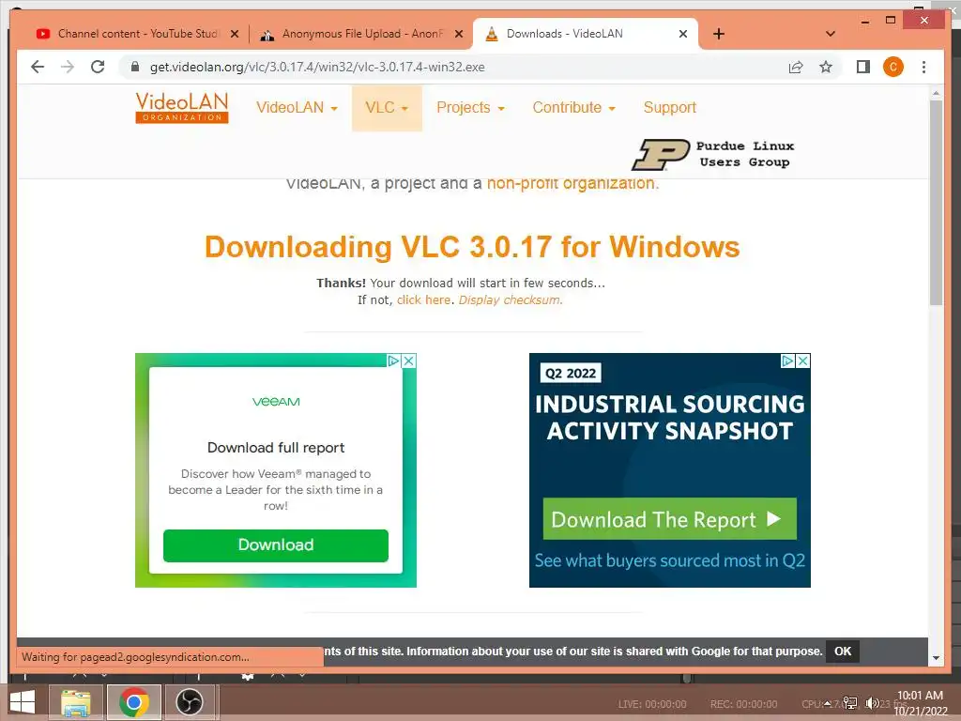Image resolution: width=961 pixels, height=721 pixels.
Task: Close the Anonymous File Upload tab
Action: coord(458,34)
